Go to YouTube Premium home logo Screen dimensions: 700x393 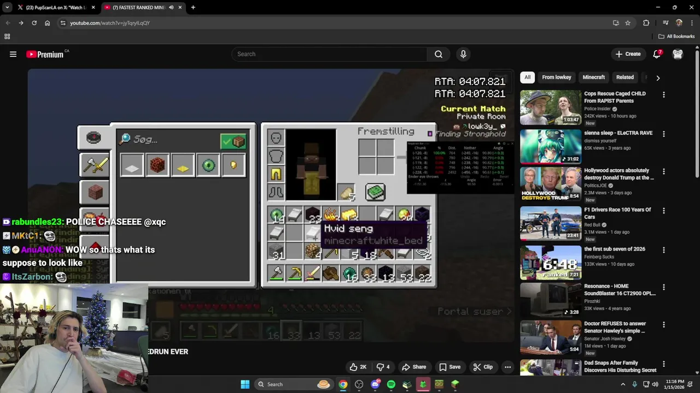click(45, 54)
